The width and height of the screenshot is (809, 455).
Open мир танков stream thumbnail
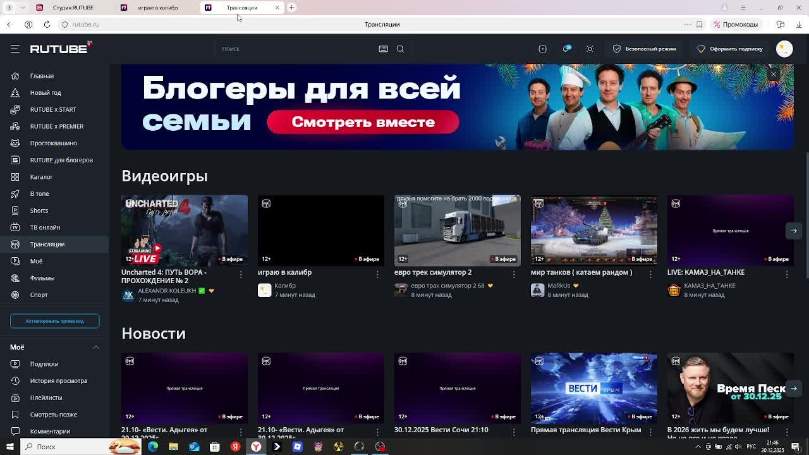[594, 231]
